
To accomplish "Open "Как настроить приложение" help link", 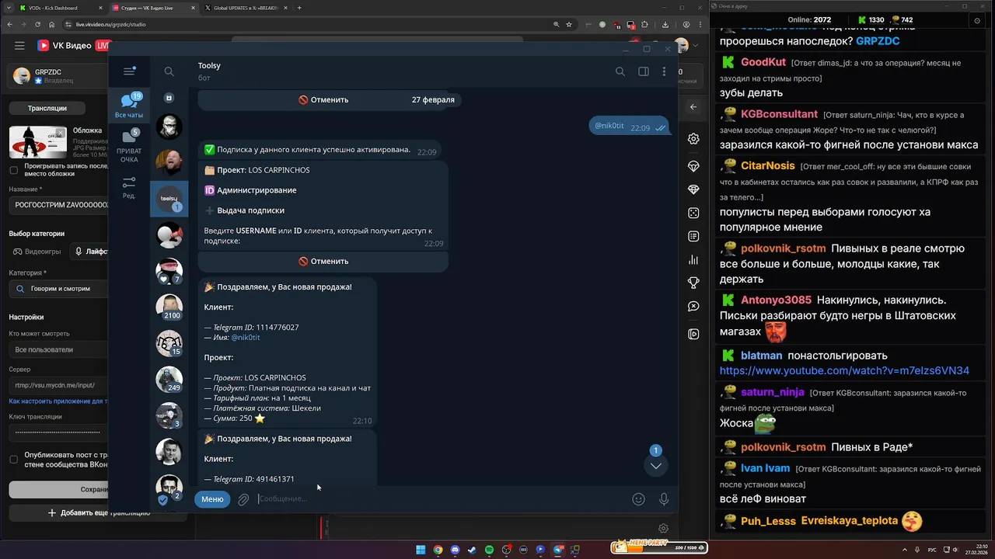I will coord(58,401).
